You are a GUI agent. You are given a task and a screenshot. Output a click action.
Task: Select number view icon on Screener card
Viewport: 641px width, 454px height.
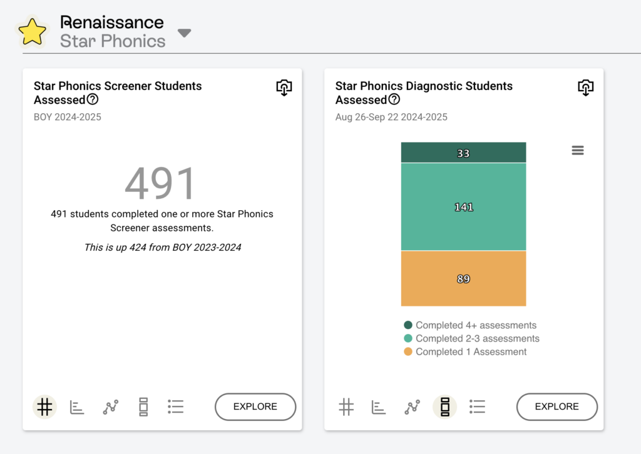pyautogui.click(x=44, y=406)
